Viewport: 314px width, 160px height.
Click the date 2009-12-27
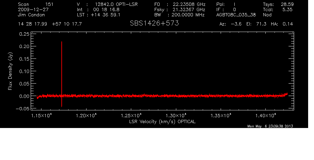pos(33,9)
